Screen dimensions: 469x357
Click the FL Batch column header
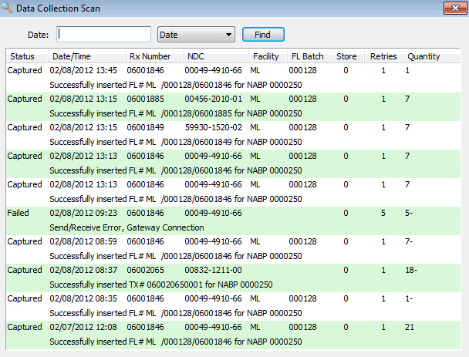coord(306,56)
